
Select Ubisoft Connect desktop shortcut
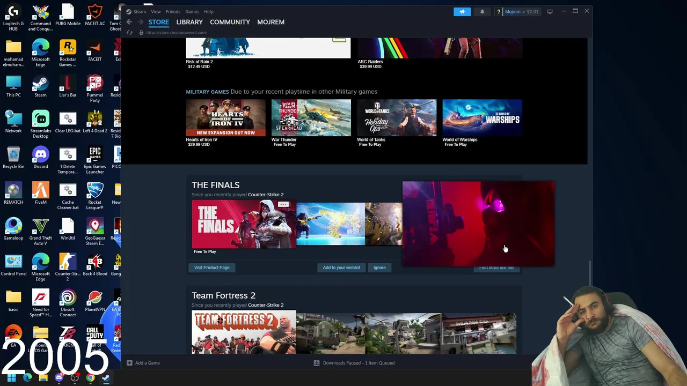[68, 303]
